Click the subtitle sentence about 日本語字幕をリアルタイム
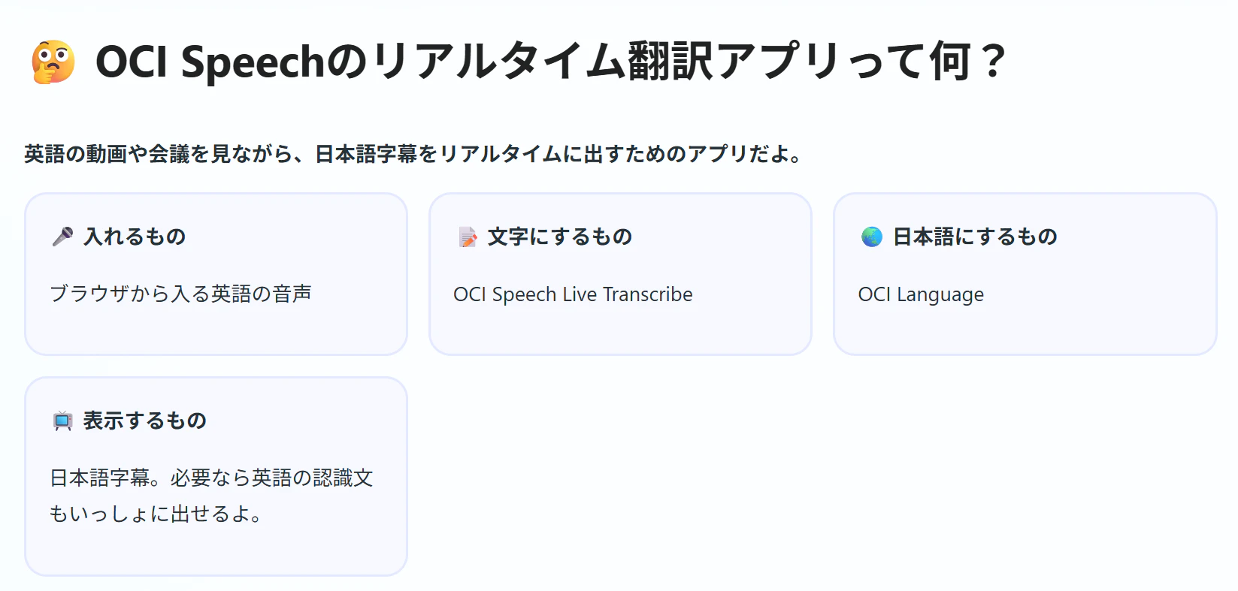Viewport: 1238px width, 591px height. coord(413,154)
